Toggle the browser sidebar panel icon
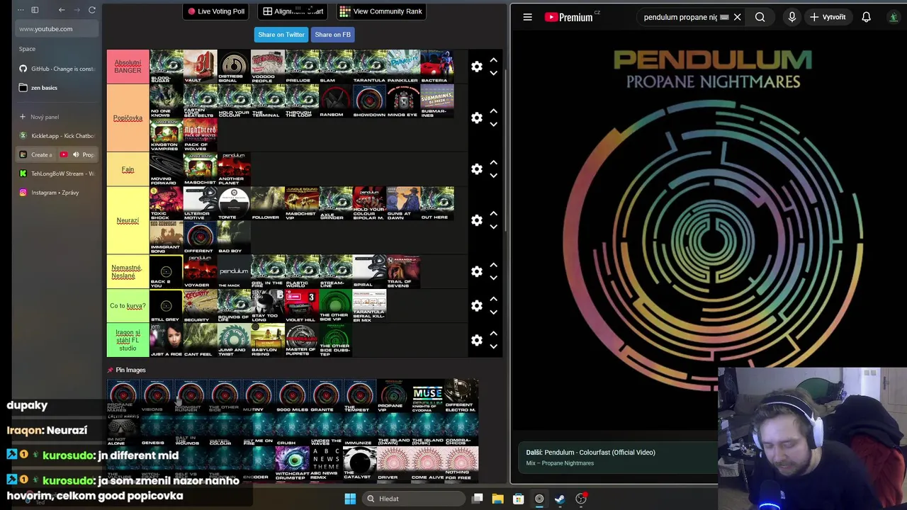Screen dimensions: 907x510 click(x=35, y=10)
